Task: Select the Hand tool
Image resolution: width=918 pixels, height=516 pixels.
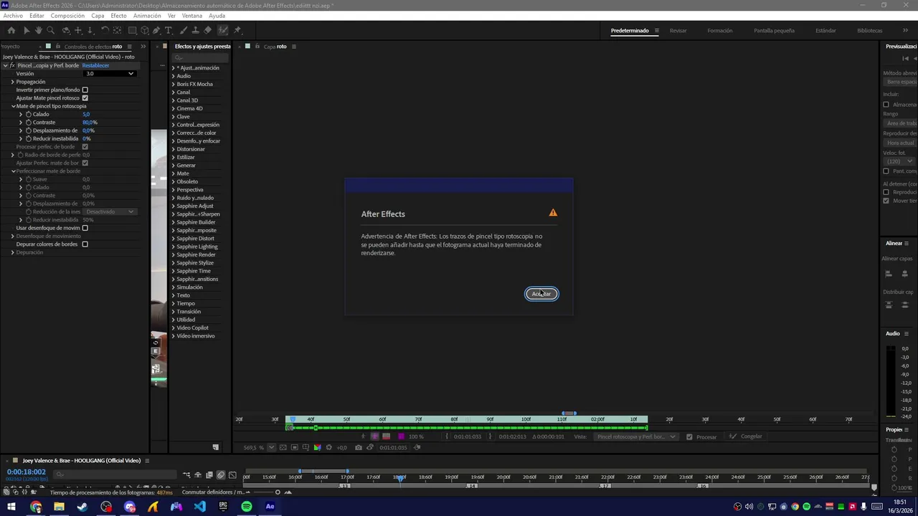Action: 38,30
